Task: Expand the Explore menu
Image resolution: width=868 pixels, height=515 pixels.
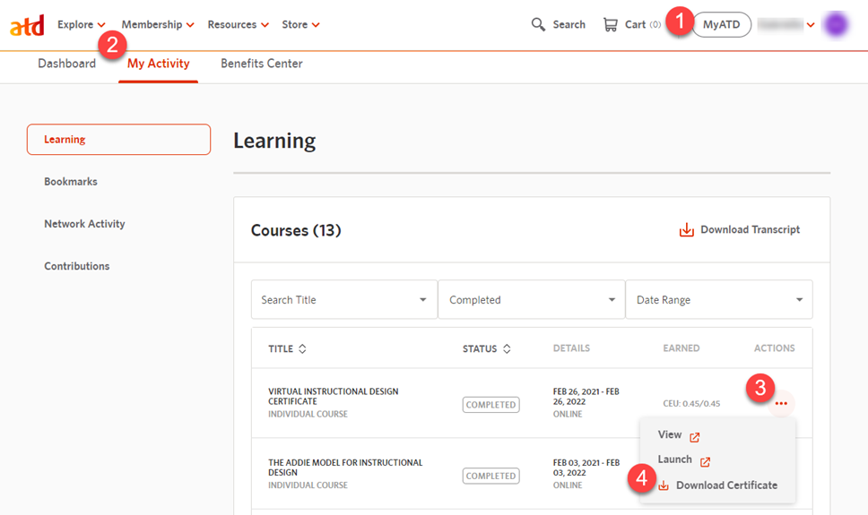Action: 81,24
